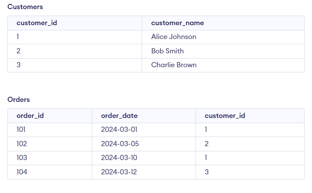The height and width of the screenshot is (193, 312).
Task: Select order ID 102 cell
Action: pyautogui.click(x=22, y=144)
